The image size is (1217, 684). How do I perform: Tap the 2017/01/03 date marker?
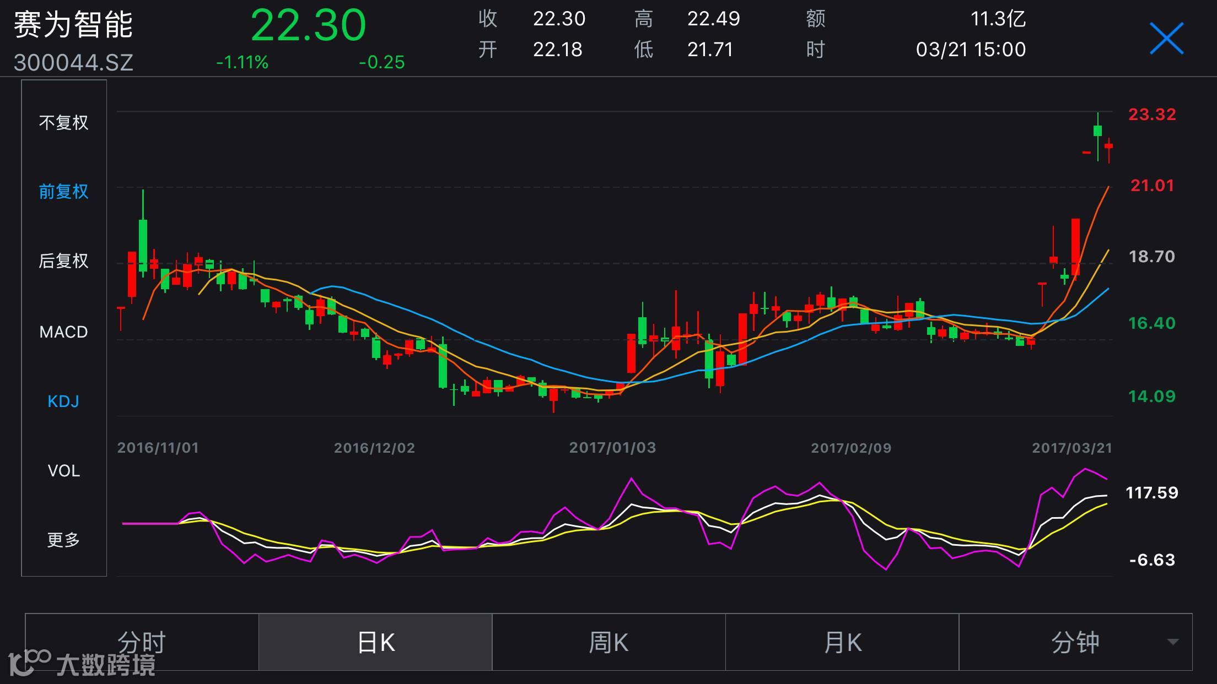612,448
